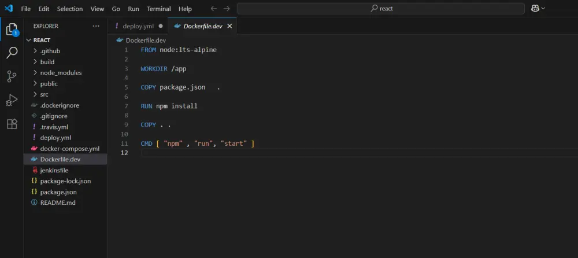
Task: Open the View menu
Action: (97, 9)
